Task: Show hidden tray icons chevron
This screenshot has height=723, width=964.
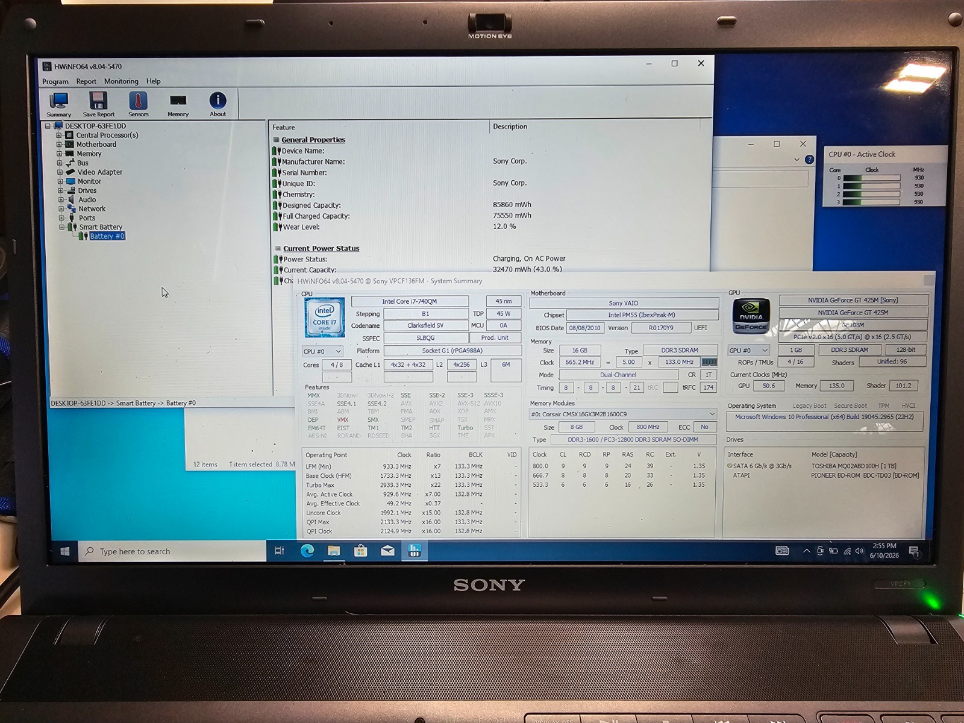Action: (x=806, y=551)
